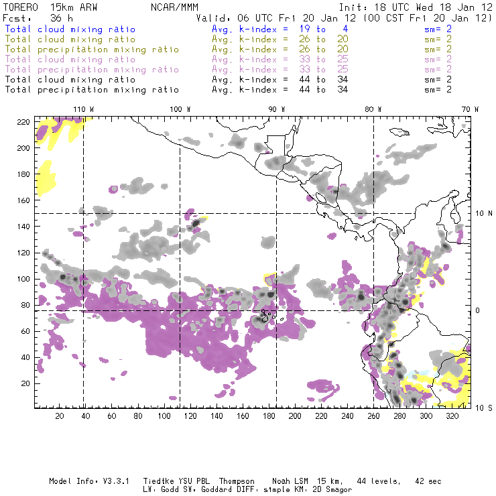496x496 pixels.
Task: Select the '260' x-axis grid number
Action: 373,416
